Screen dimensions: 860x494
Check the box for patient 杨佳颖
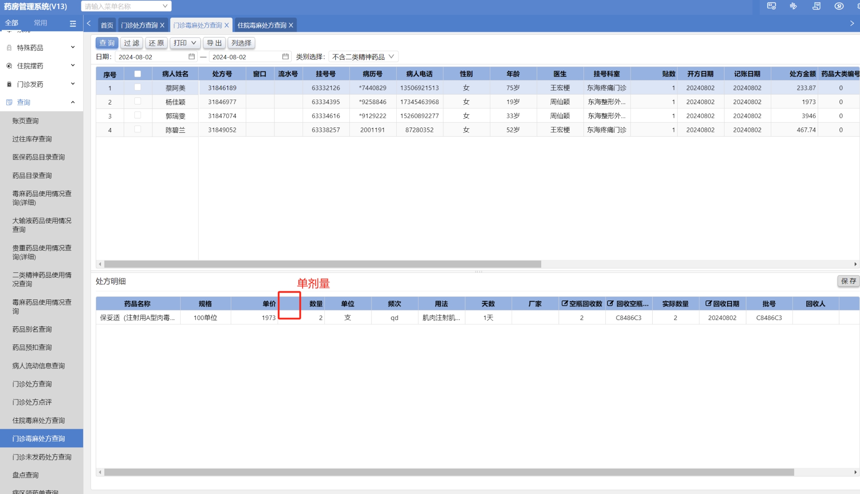138,101
